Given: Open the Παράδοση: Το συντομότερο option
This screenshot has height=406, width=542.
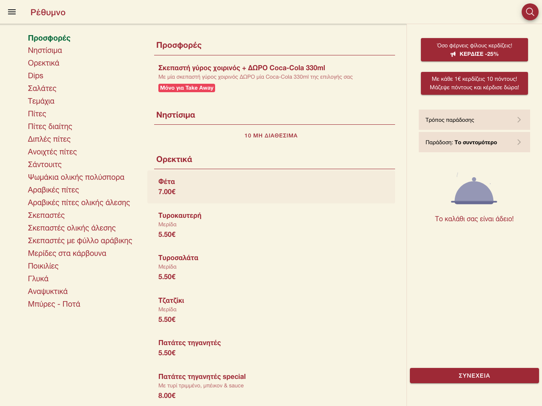Looking at the screenshot, I should click(474, 142).
